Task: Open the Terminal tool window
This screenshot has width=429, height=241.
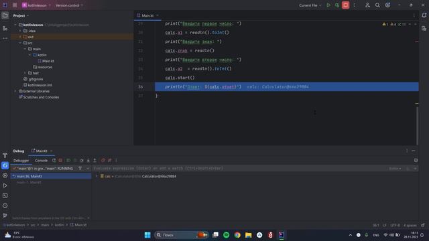Action: tap(5, 195)
